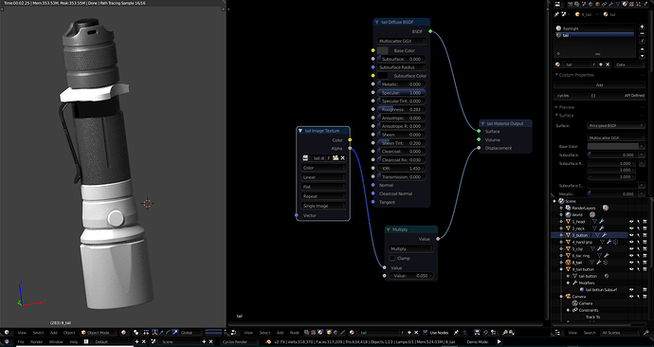Open the 3D view editor type icon

(7, 333)
